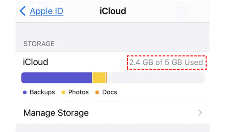Go back to Apple ID
Image resolution: width=231 pixels, height=132 pixels.
[47, 11]
